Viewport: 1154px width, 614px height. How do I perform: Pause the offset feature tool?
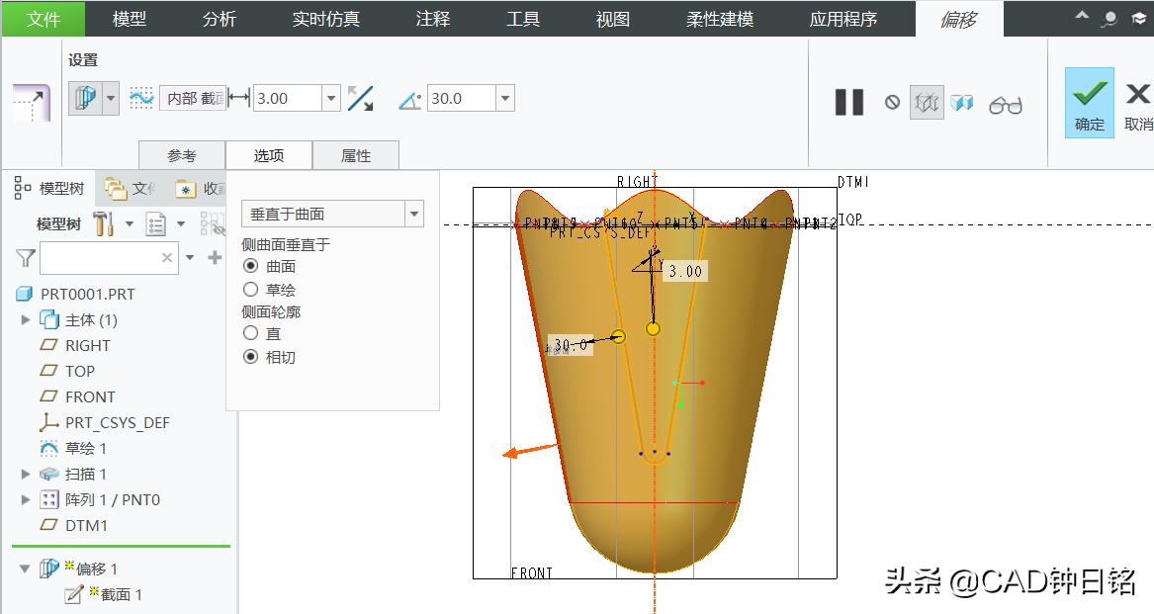(849, 103)
